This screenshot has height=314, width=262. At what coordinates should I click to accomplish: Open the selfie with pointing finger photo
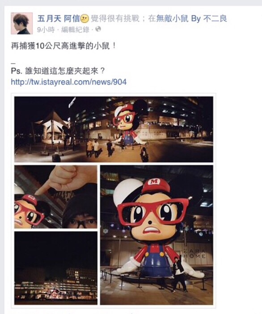click(x=56, y=197)
